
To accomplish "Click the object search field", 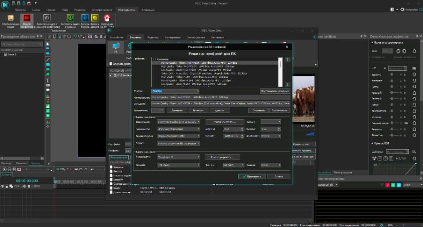I will (22, 44).
